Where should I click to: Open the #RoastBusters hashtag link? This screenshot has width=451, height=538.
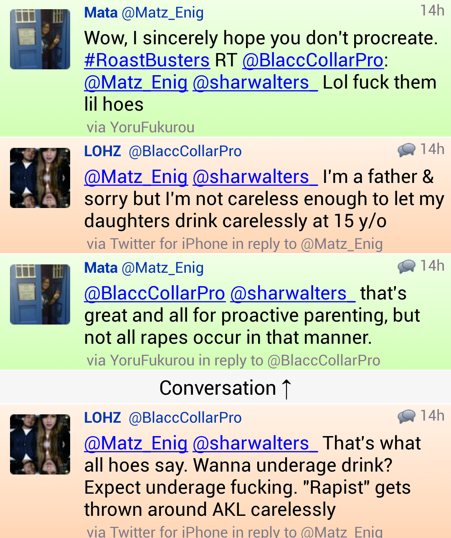(x=147, y=60)
